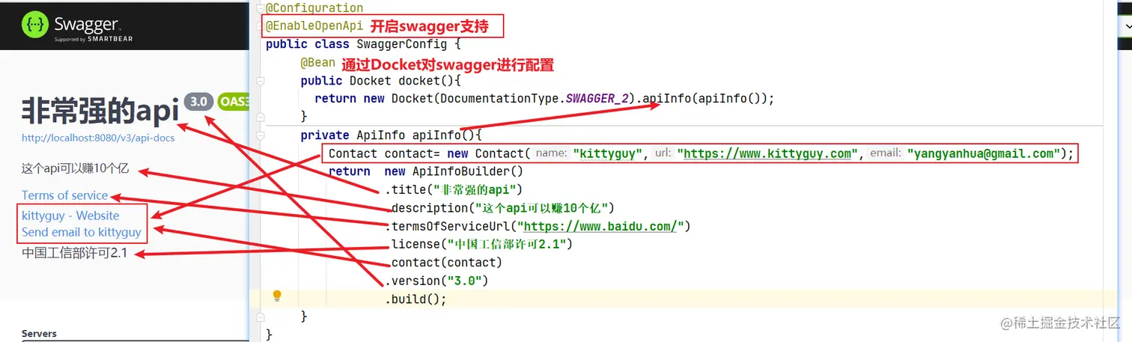The image size is (1132, 342).
Task: Click the 非常强的api page title
Action: (x=100, y=111)
